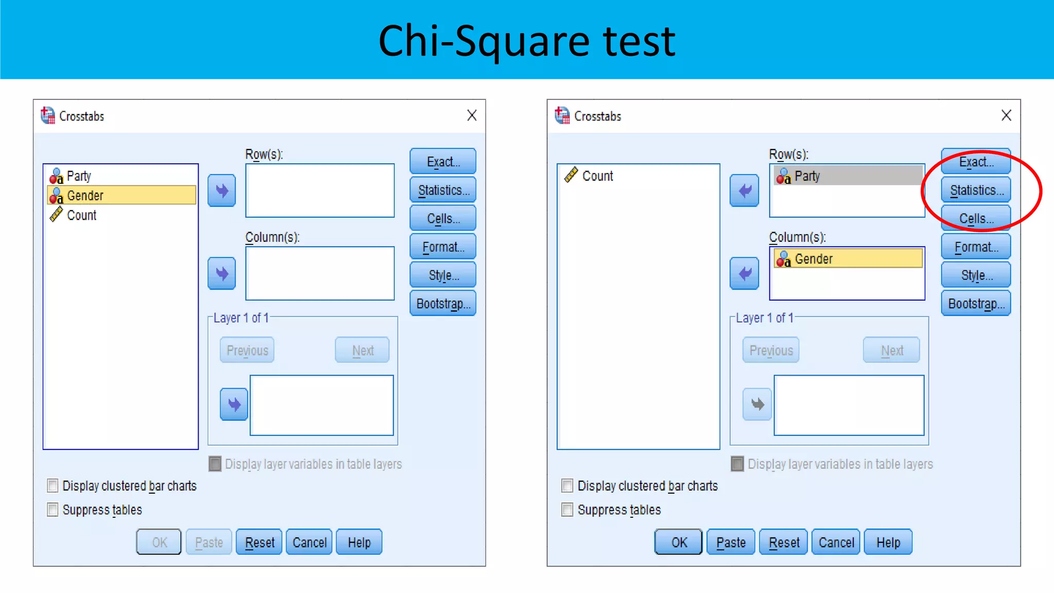Click the Layer list box in left dialog
The height and width of the screenshot is (593, 1054).
tap(322, 405)
